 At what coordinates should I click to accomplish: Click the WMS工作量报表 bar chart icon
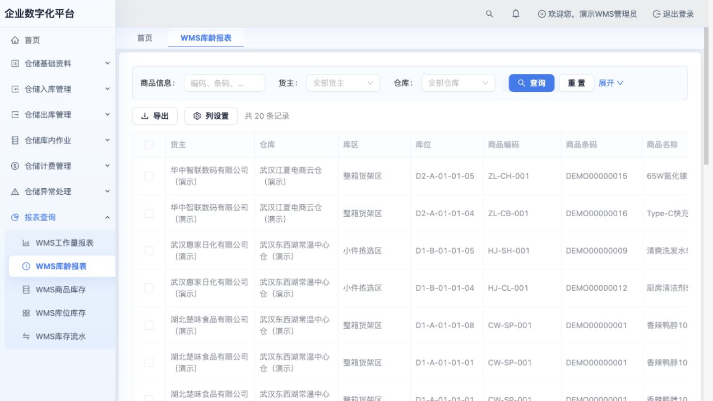click(x=26, y=243)
